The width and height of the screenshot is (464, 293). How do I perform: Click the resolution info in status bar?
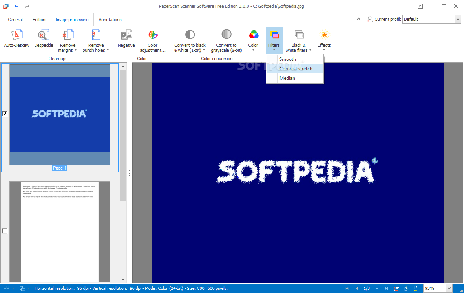pos(131,288)
